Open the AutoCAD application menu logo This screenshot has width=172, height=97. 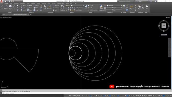(2, 2)
